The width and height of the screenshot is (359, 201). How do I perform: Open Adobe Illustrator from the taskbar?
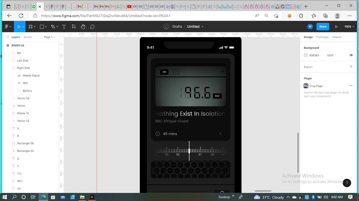tap(92, 197)
